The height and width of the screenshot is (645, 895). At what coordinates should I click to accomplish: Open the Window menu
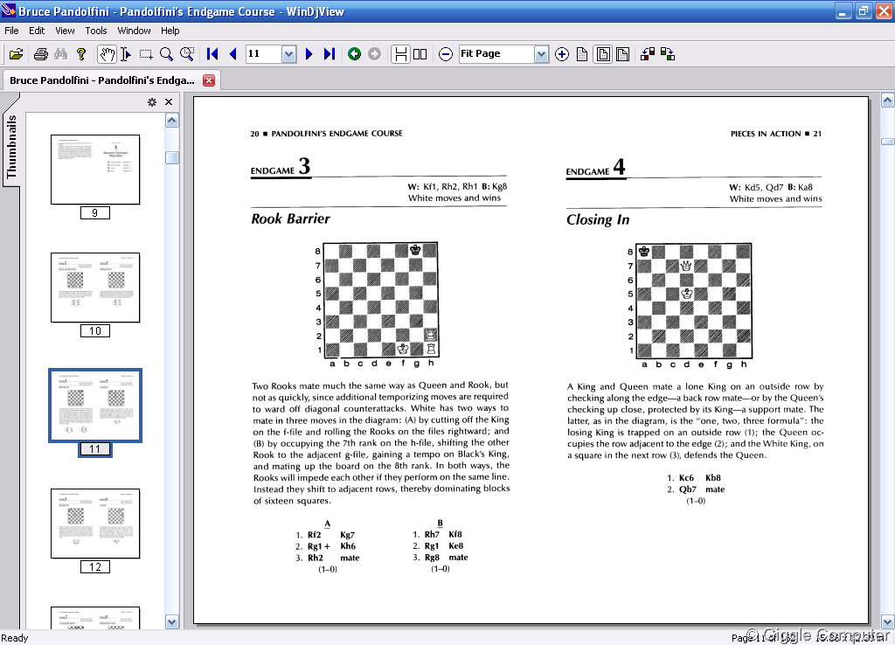click(134, 31)
